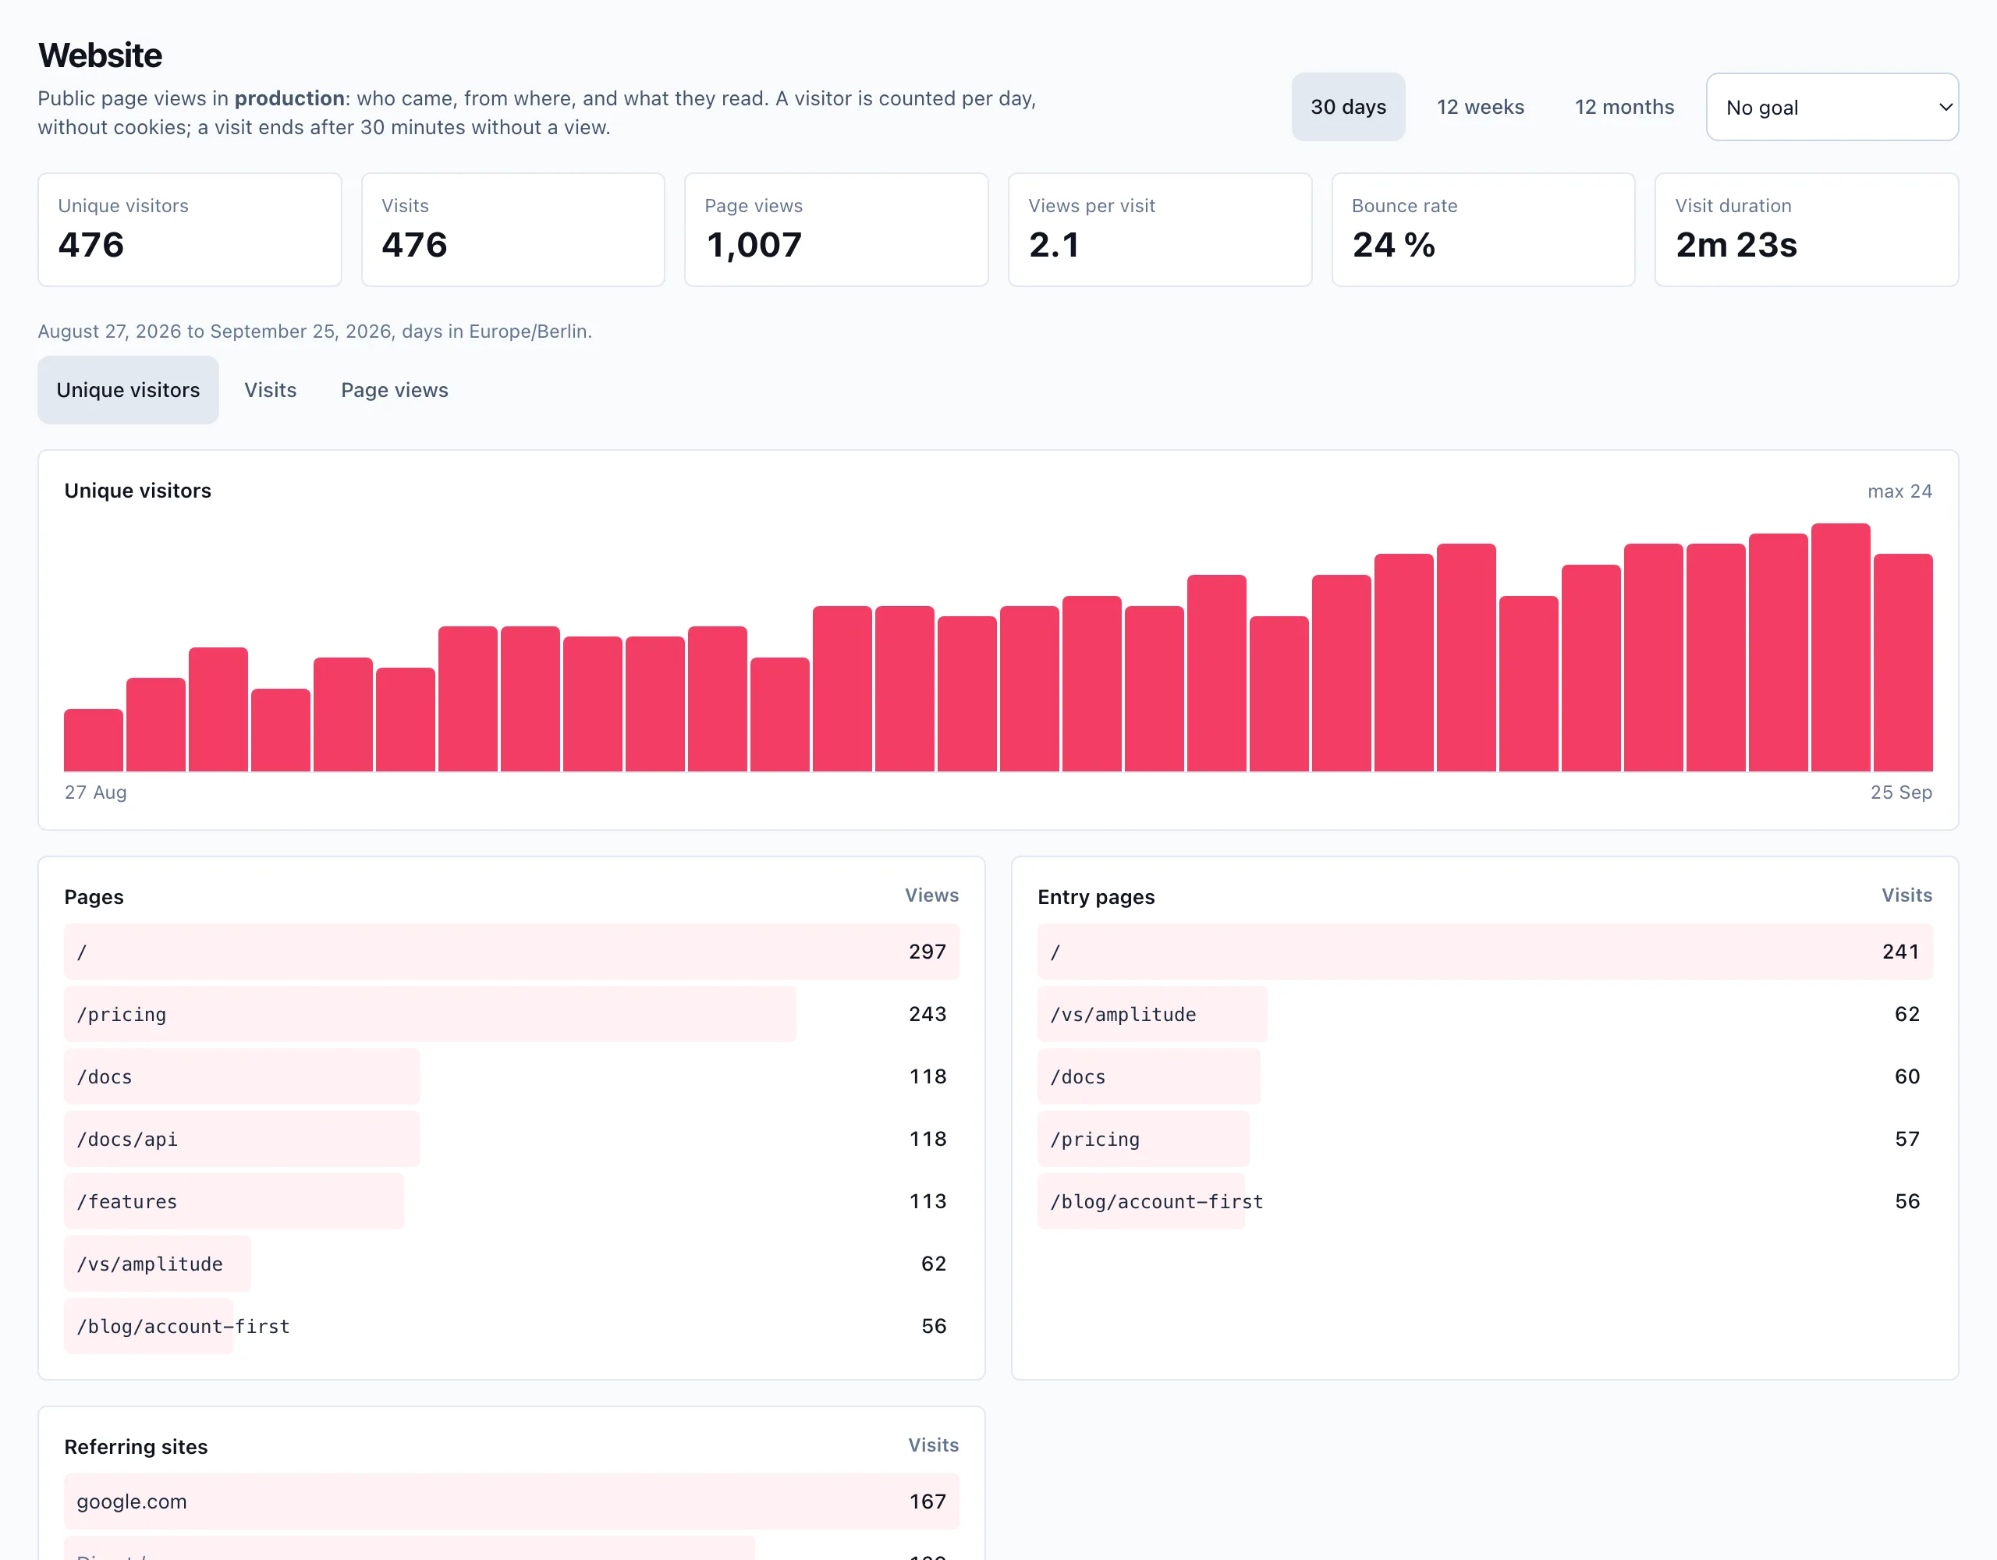Select the Unique visitors chart tab
This screenshot has height=1560, width=1997.
[x=128, y=391]
